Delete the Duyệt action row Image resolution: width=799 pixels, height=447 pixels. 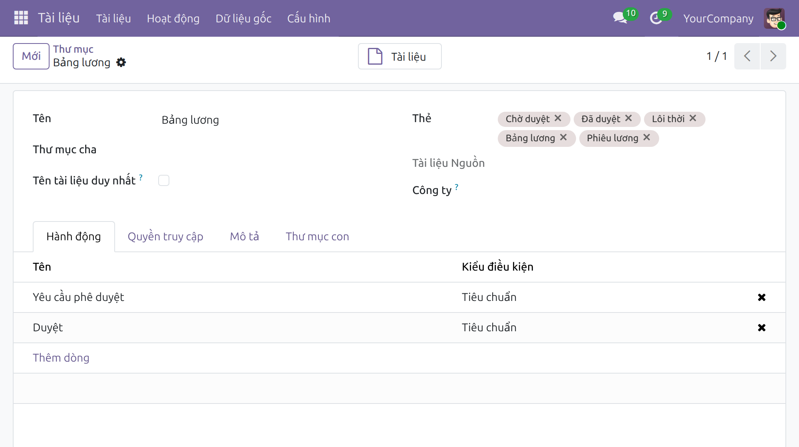point(761,328)
